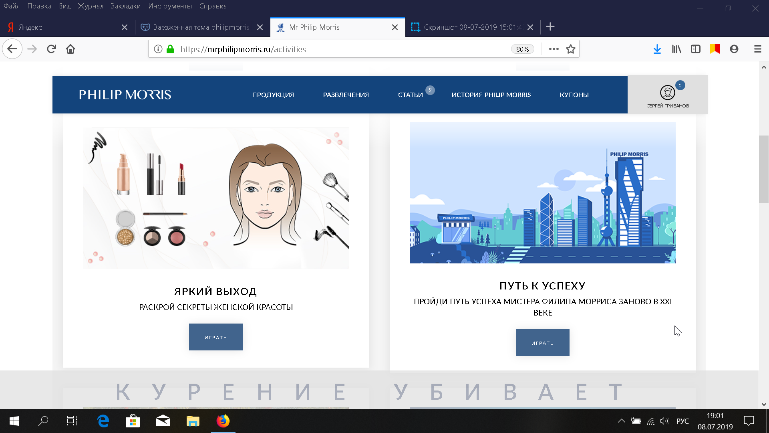
Task: Open the Закладки menu
Action: coord(126,6)
